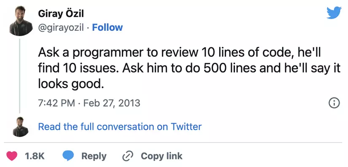Open Giray Özil's large profile avatar
This screenshot has width=348, height=167.
pos(21,21)
